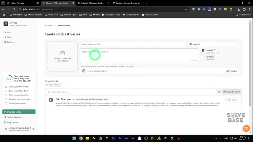The image size is (253, 142).
Task: Go back via the Podcasts breadcrumb
Action: (49, 25)
